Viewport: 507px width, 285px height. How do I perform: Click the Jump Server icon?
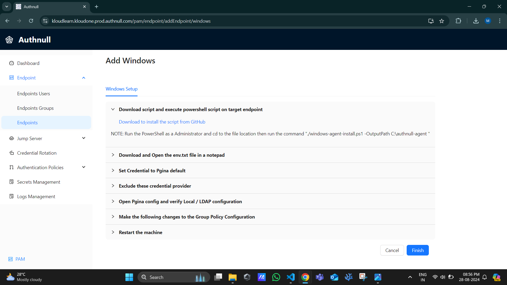[x=12, y=138]
